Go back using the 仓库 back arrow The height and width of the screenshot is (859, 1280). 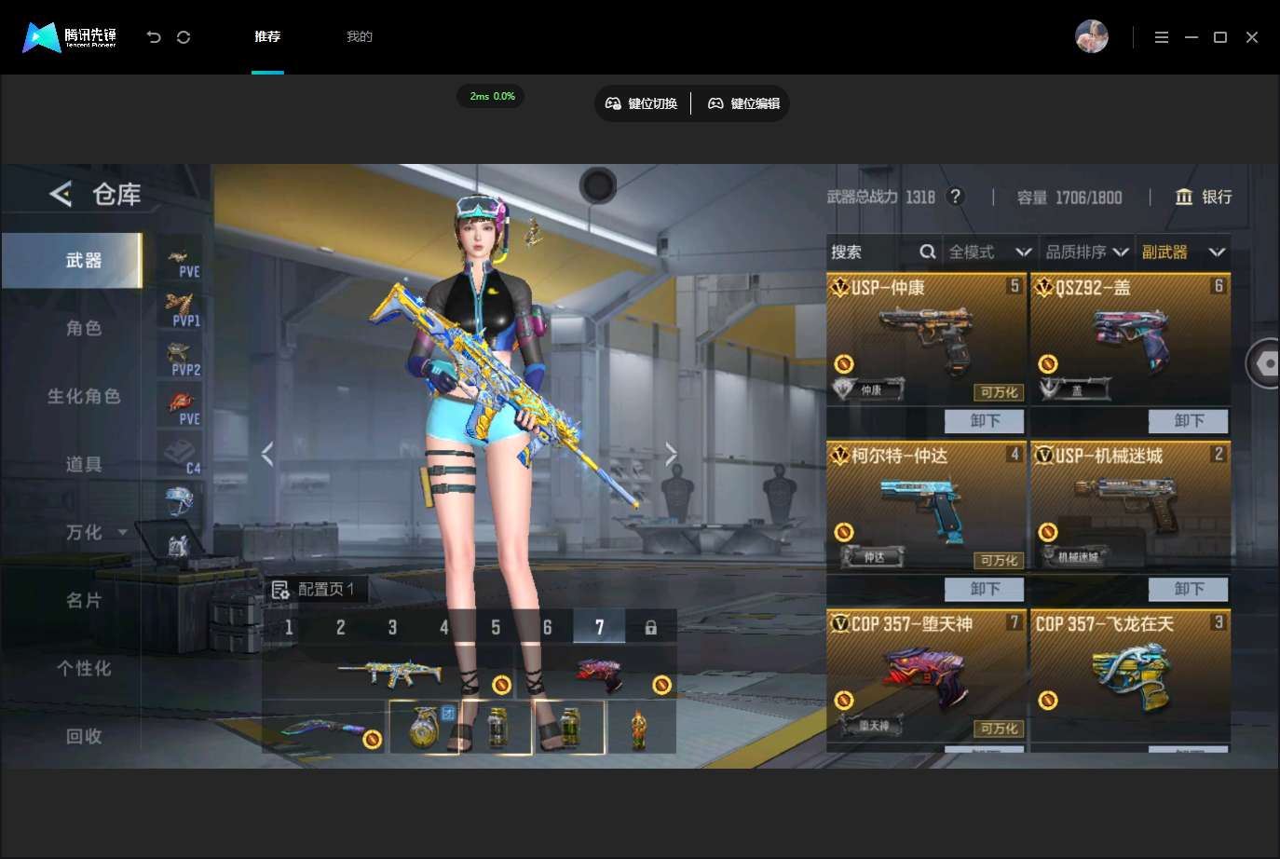61,194
